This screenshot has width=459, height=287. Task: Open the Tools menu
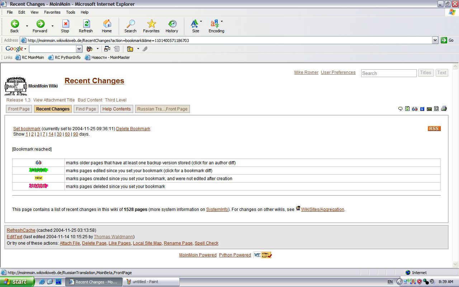[x=71, y=12]
